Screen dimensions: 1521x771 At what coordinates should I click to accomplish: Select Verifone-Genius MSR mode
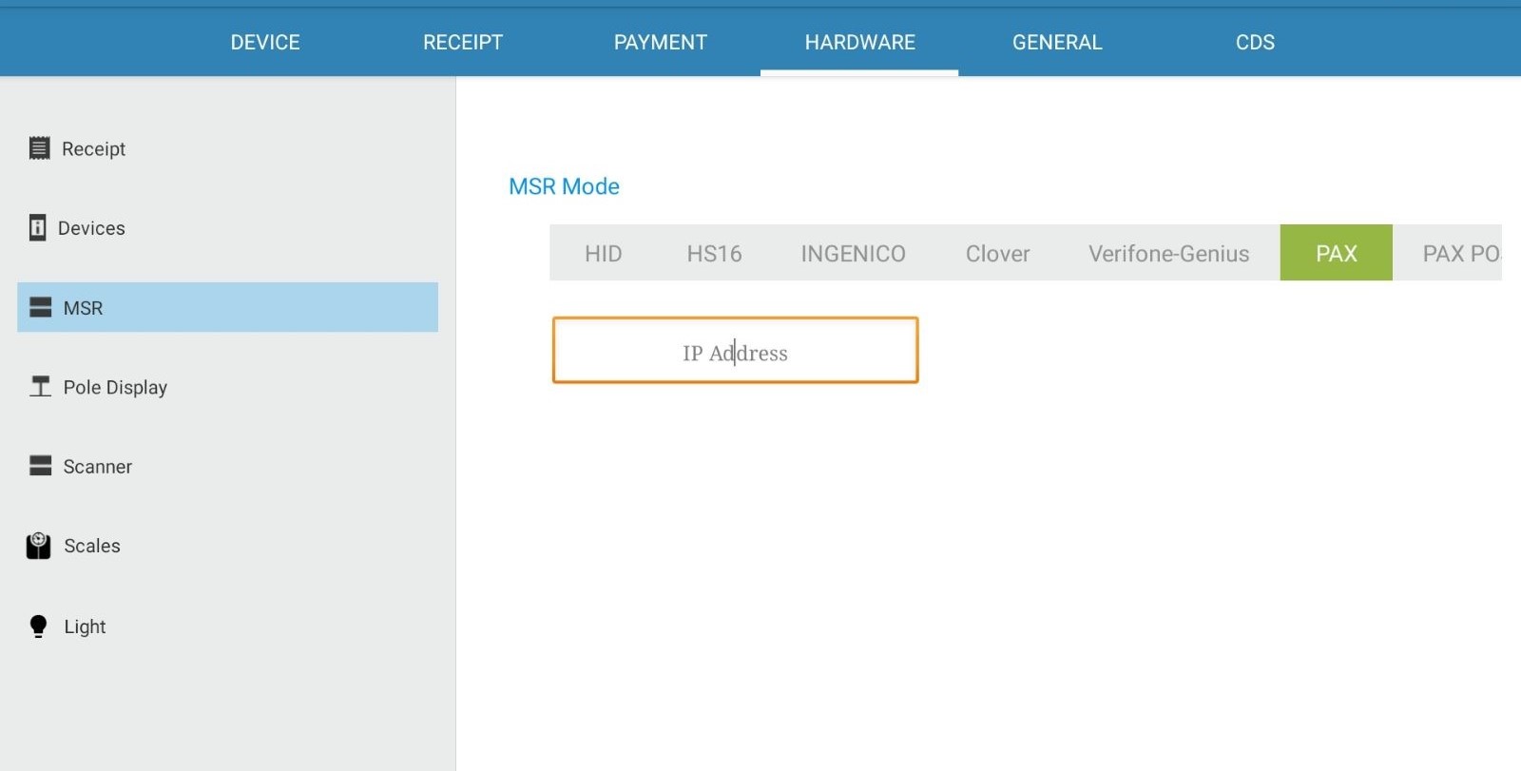pos(1168,253)
